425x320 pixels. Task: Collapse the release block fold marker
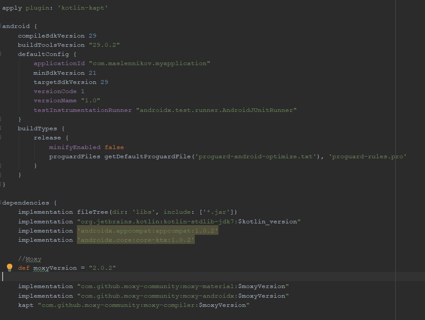point(1,138)
